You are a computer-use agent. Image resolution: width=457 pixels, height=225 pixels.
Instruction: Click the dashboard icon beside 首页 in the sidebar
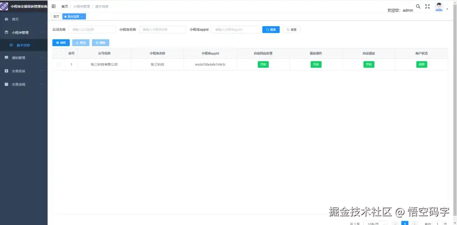6,19
